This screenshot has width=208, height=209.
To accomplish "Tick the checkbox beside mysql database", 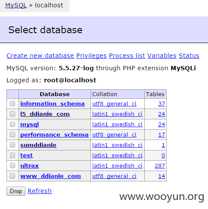I will coord(12,124).
